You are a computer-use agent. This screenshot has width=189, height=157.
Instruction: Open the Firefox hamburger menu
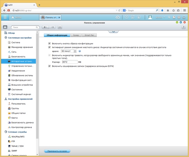[184, 10]
